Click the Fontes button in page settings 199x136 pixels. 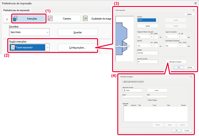[157, 90]
